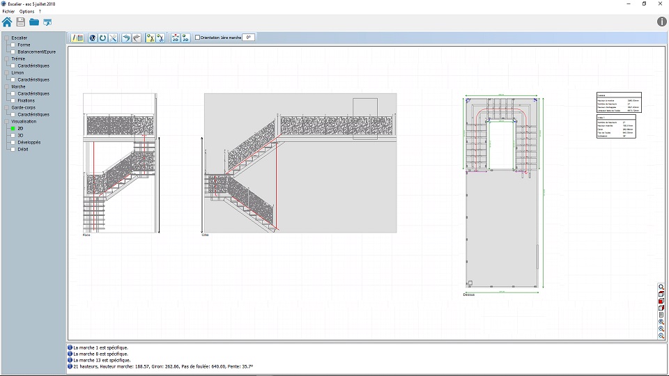Viewport: 669px width, 376px height.
Task: Check the Forme box under Escalier
Action: tap(13, 45)
